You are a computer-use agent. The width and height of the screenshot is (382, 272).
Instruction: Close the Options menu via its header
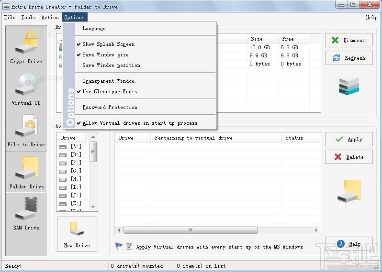[x=74, y=17]
